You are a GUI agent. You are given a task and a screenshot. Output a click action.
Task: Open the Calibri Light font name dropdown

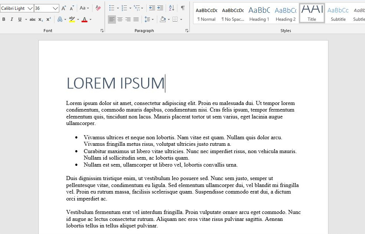30,8
